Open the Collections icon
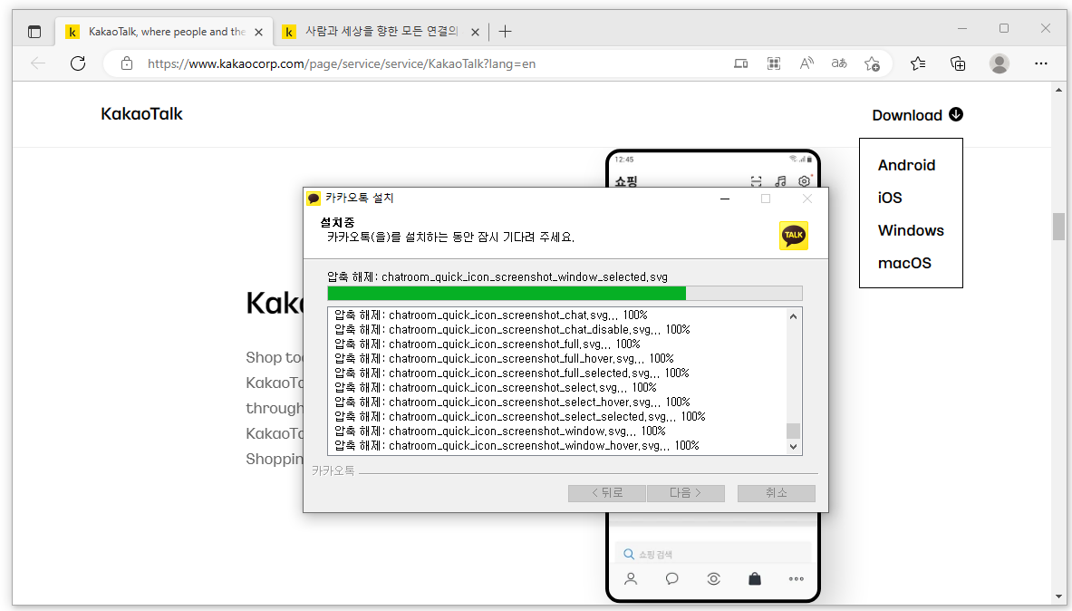 pyautogui.click(x=958, y=63)
